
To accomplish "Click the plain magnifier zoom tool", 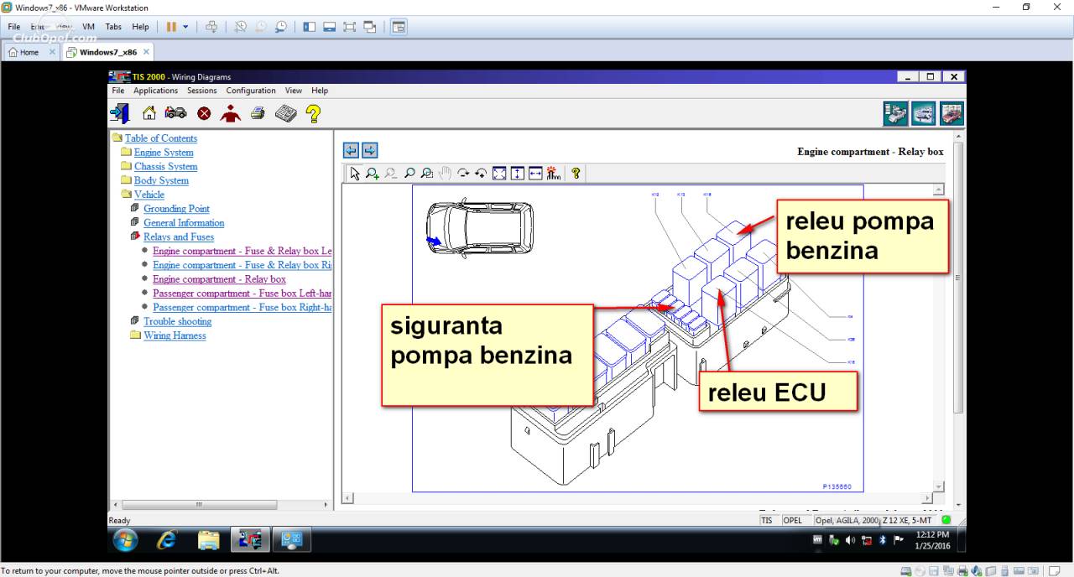I will pos(409,174).
